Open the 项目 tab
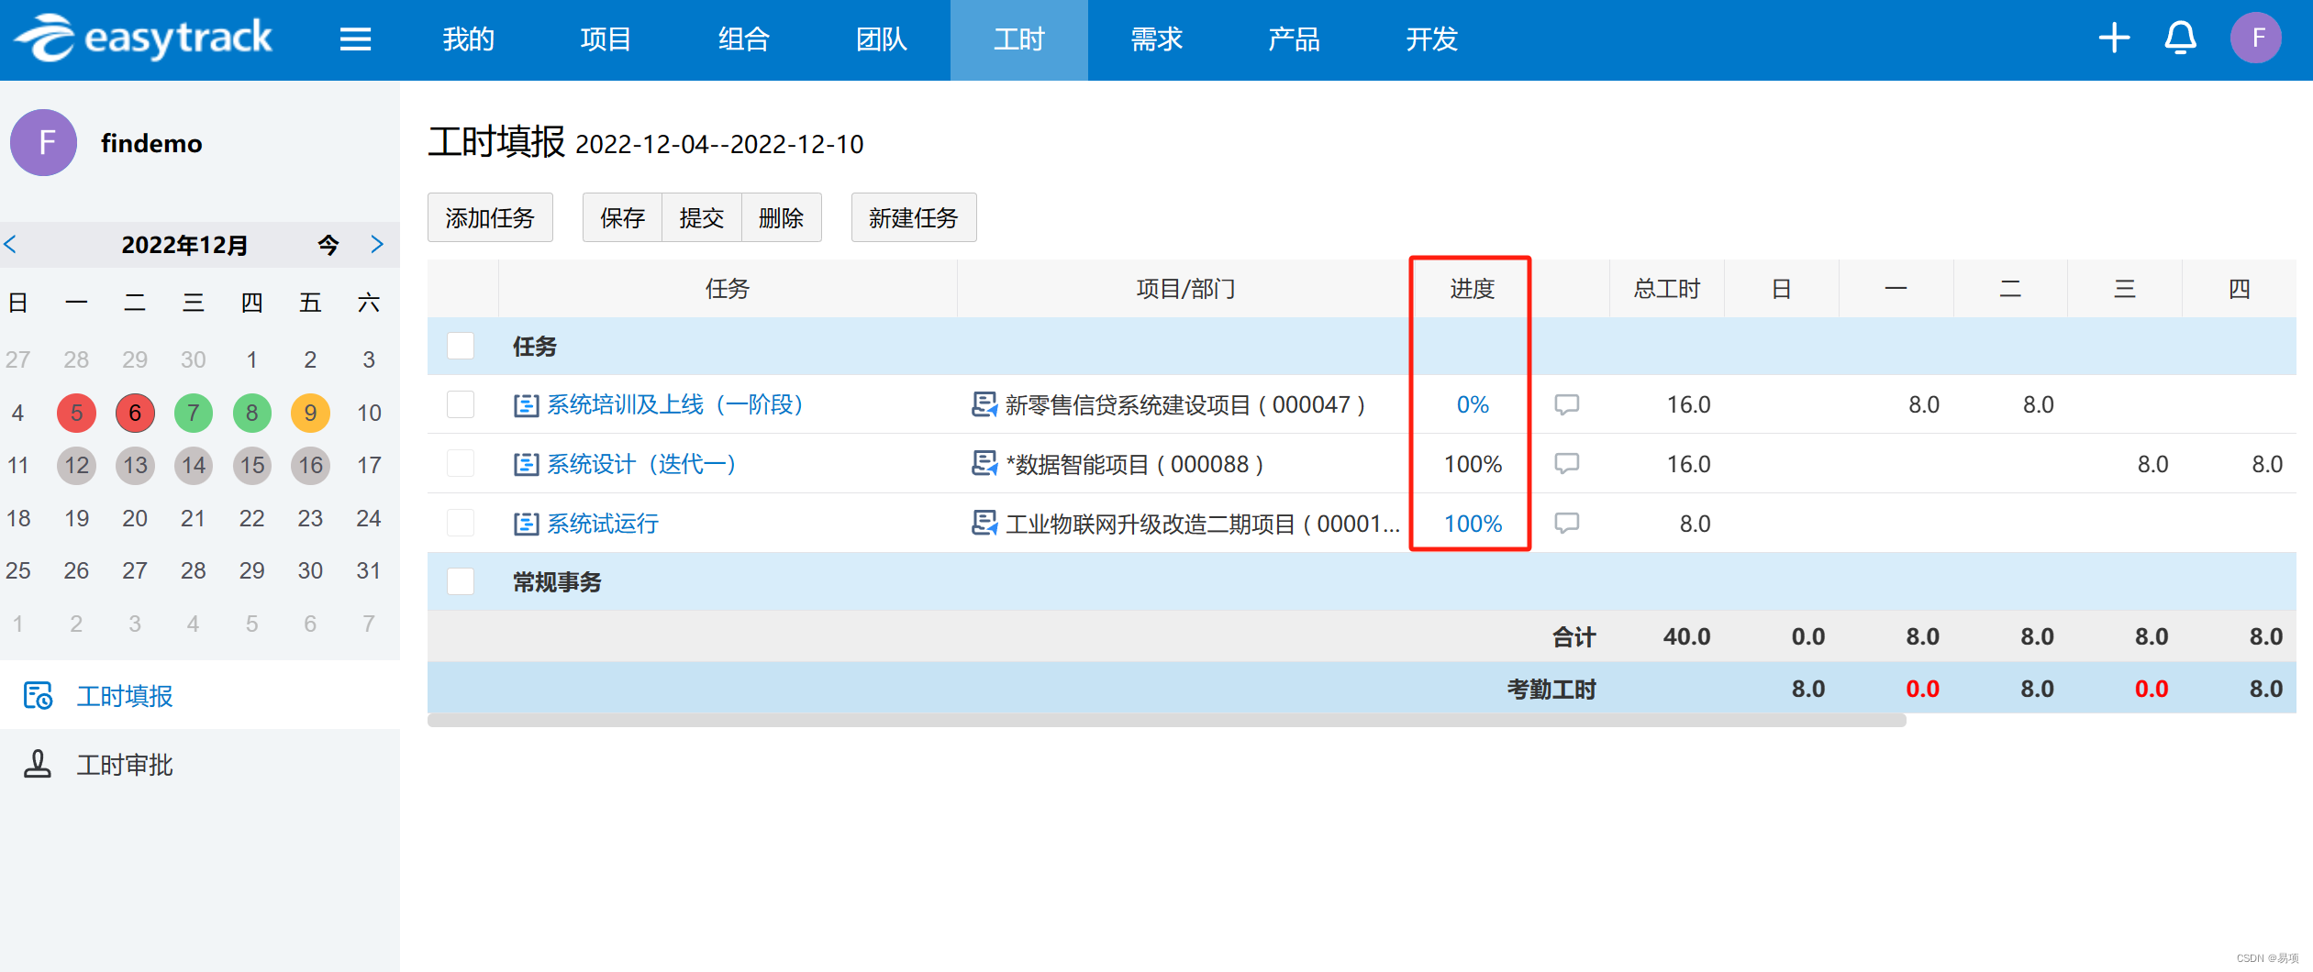The height and width of the screenshot is (972, 2313). 606,39
